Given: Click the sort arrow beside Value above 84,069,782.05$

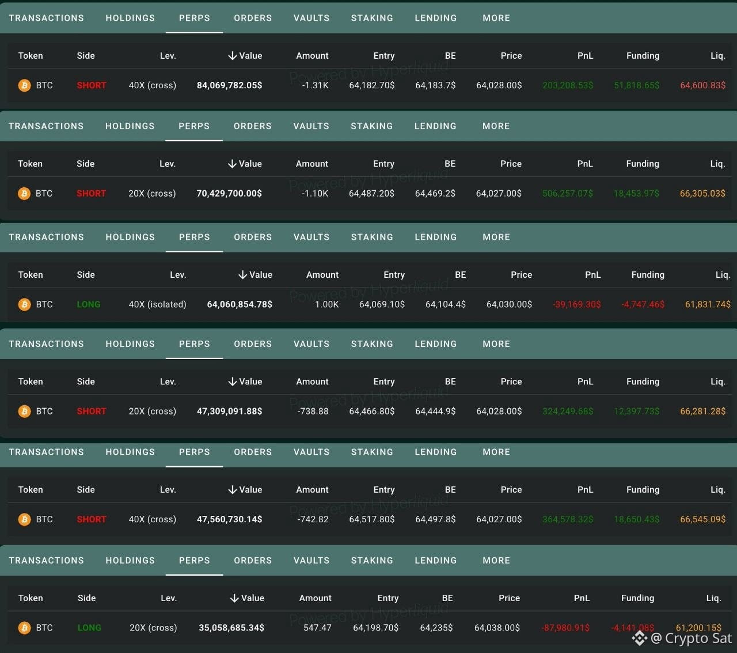Looking at the screenshot, I should click(232, 56).
